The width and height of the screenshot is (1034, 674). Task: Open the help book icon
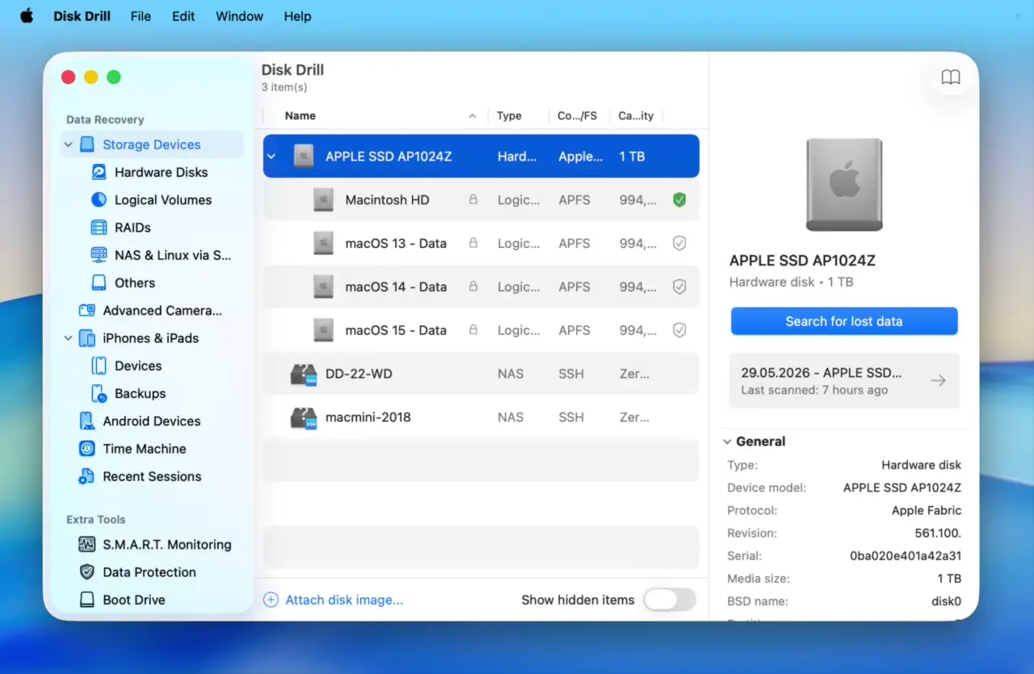(951, 77)
